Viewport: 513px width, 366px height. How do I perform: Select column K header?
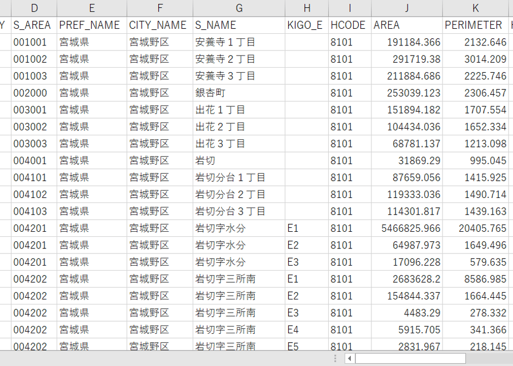tap(475, 8)
